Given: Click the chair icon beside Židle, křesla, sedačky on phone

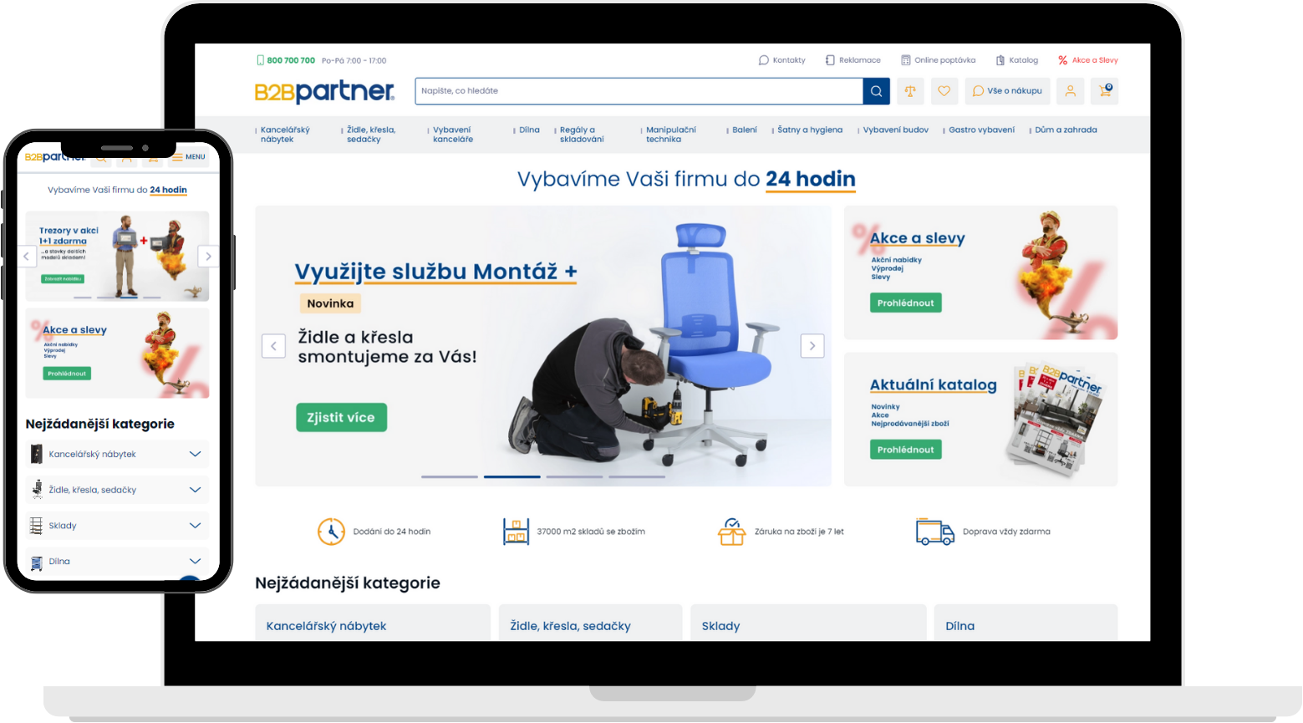Looking at the screenshot, I should pos(36,490).
